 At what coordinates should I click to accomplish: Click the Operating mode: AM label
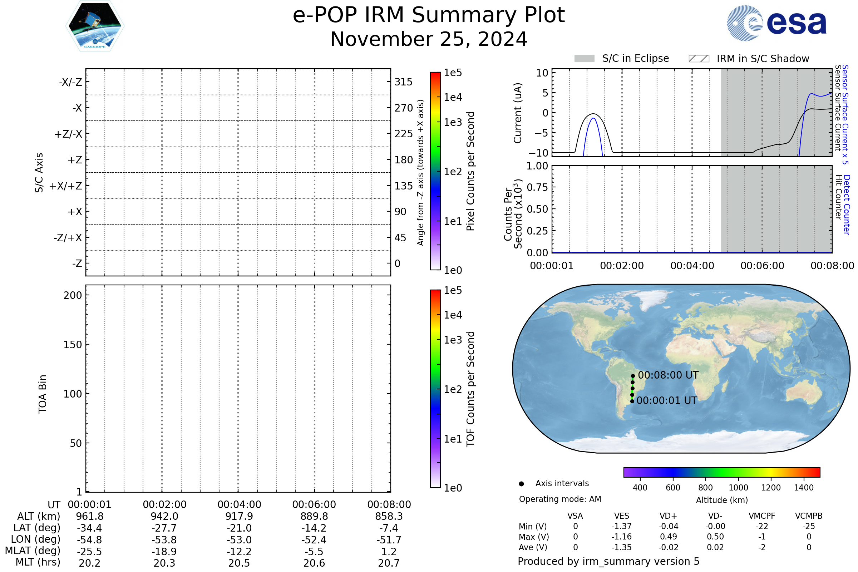pos(560,499)
